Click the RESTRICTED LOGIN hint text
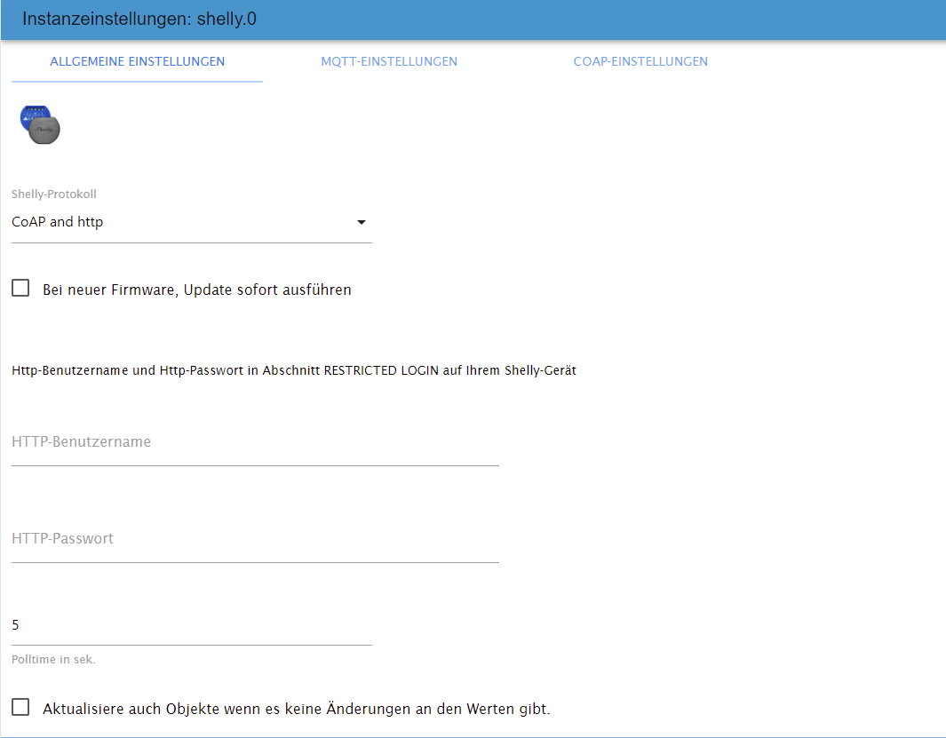Image resolution: width=946 pixels, height=738 pixels. (294, 370)
